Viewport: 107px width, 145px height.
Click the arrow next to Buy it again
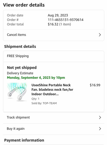click(100, 129)
